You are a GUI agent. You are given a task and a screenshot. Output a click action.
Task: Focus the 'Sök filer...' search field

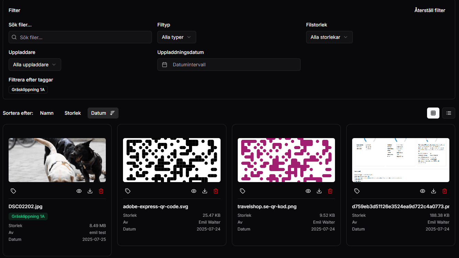(x=80, y=37)
